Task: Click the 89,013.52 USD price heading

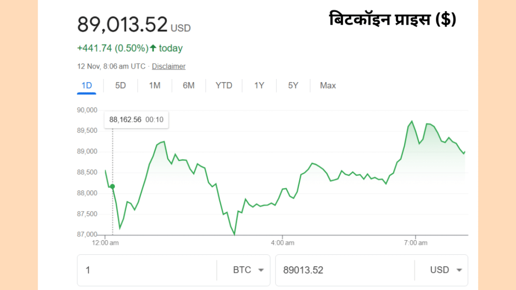Action: [134, 25]
